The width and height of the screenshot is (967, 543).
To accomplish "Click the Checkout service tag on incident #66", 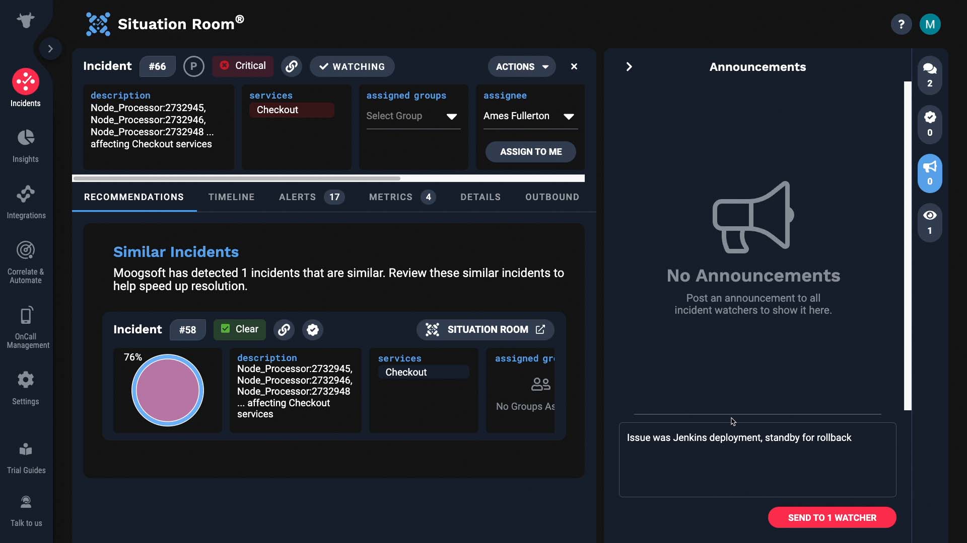I will click(x=292, y=110).
